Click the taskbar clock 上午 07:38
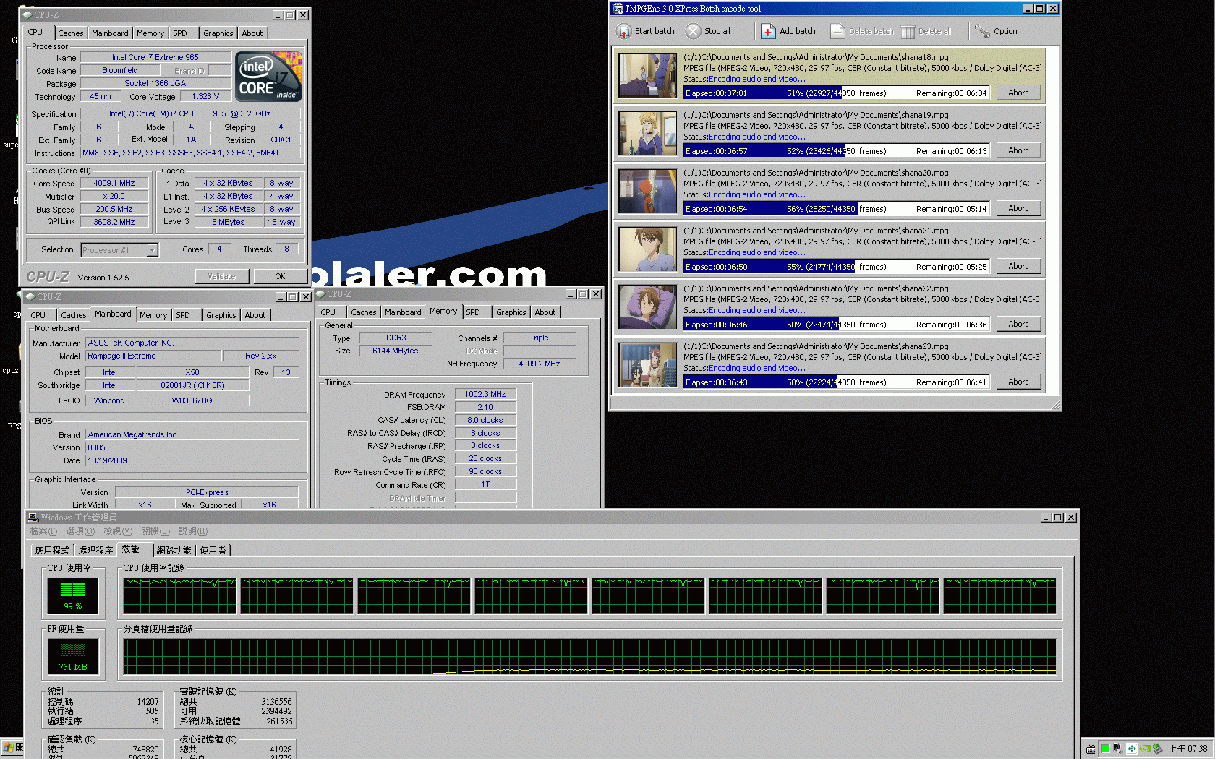This screenshot has width=1215, height=759. pyautogui.click(x=1188, y=749)
